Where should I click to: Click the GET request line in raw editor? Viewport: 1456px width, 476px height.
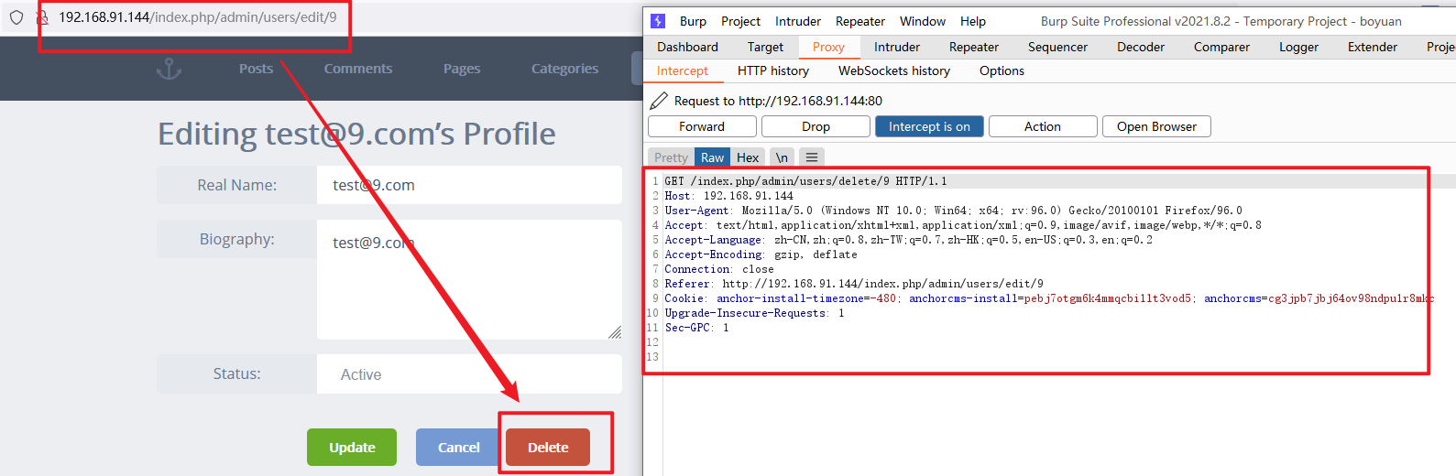coord(806,181)
